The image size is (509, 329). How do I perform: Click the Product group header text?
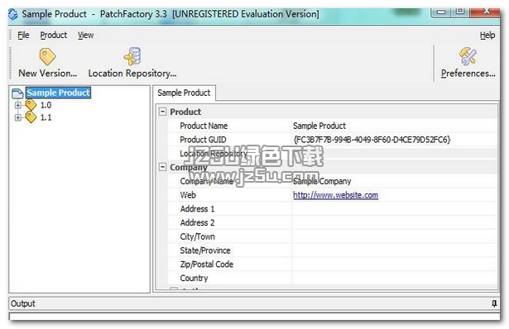click(185, 112)
